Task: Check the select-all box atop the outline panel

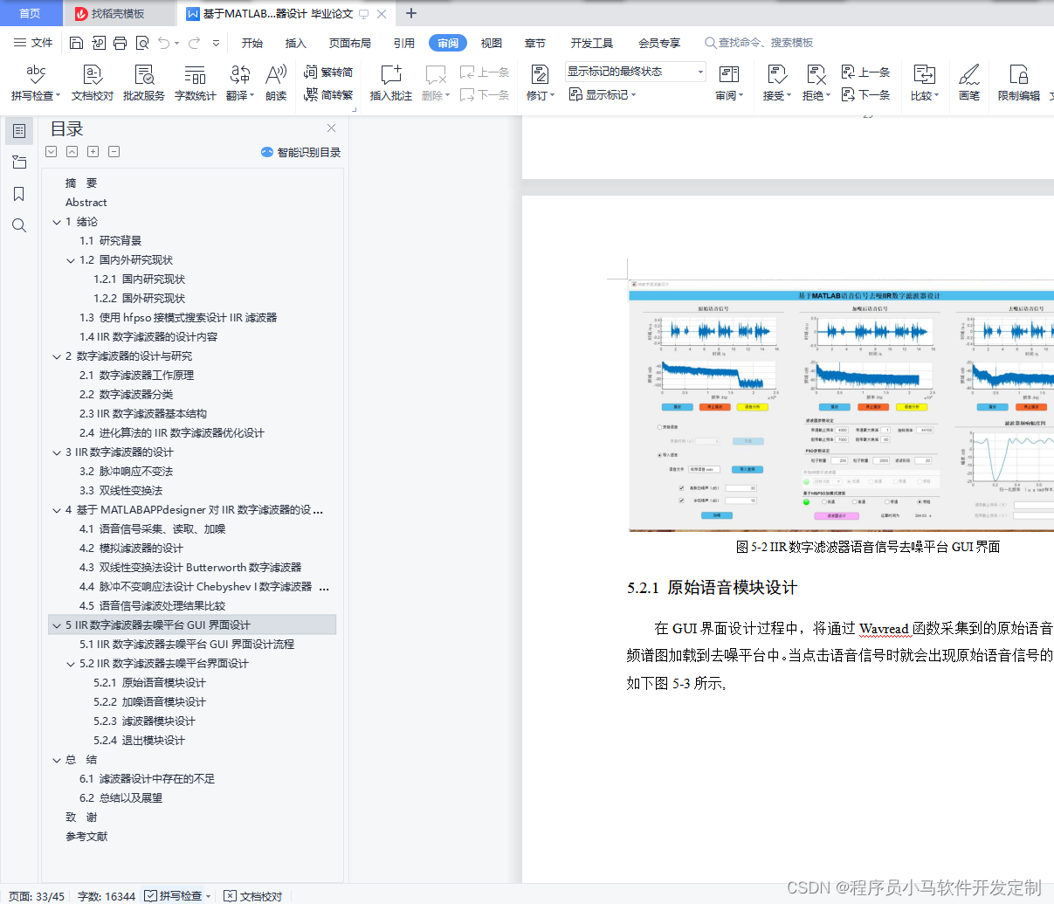Action: point(51,151)
